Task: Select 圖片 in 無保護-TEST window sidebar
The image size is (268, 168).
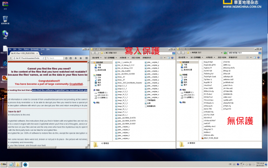Action: click(184, 85)
